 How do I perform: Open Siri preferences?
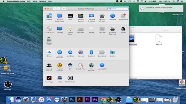pyautogui.click(x=70, y=66)
